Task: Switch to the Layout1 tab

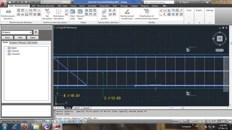Action: [x=76, y=108]
